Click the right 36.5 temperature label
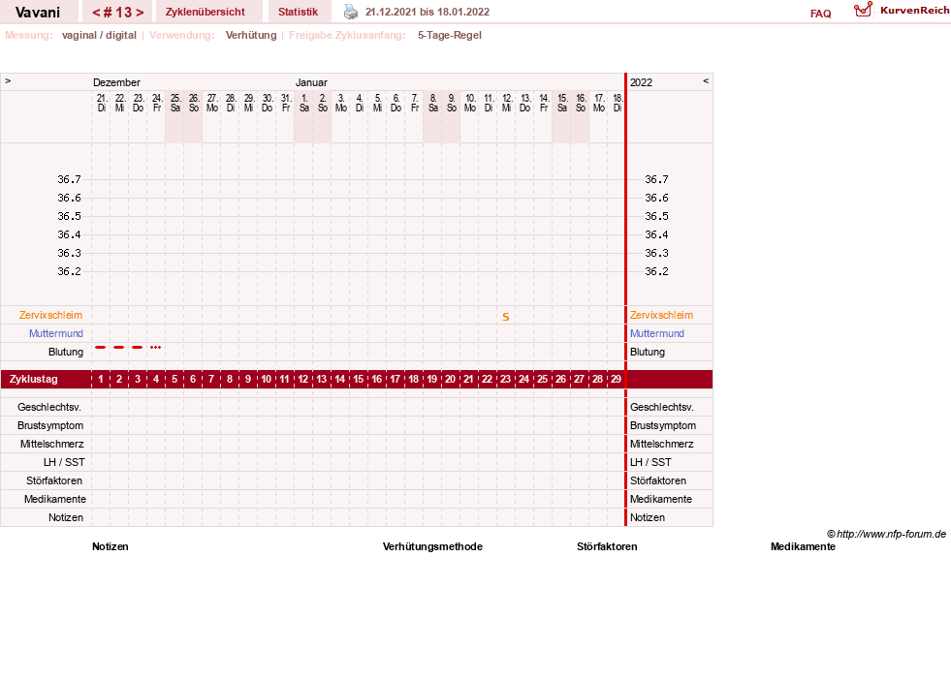The image size is (951, 681). [656, 216]
